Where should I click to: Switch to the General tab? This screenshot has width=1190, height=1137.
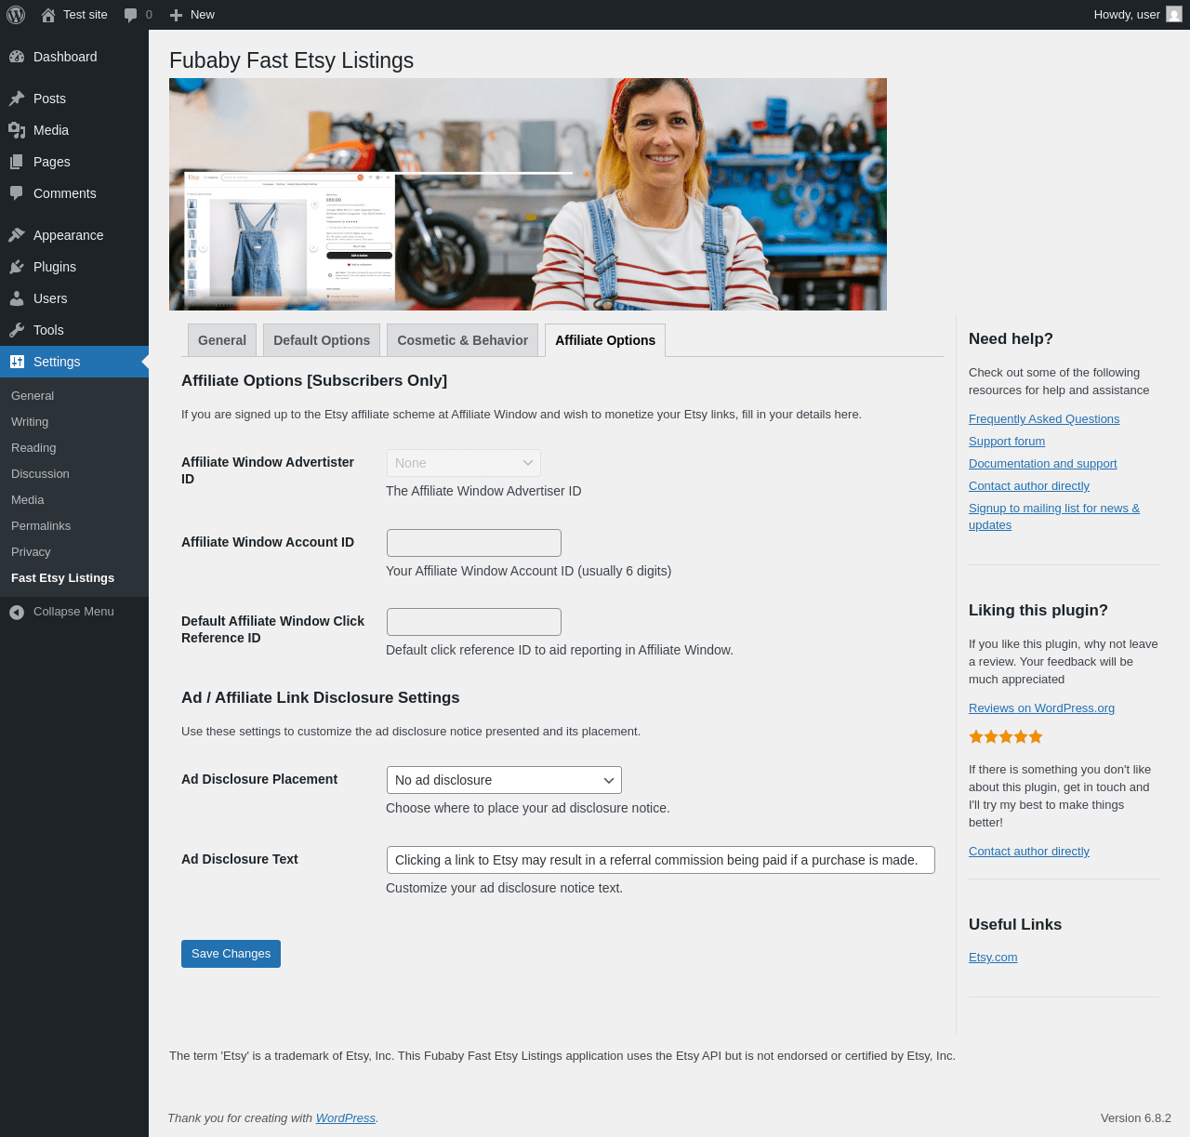pos(222,340)
